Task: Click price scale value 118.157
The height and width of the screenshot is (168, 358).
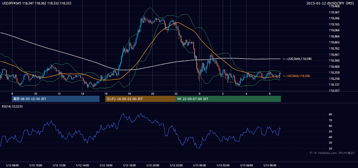Action: (334, 85)
